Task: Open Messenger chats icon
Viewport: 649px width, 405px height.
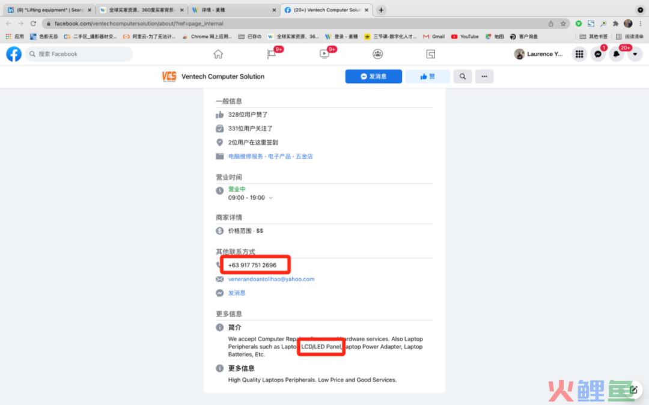Action: click(598, 53)
